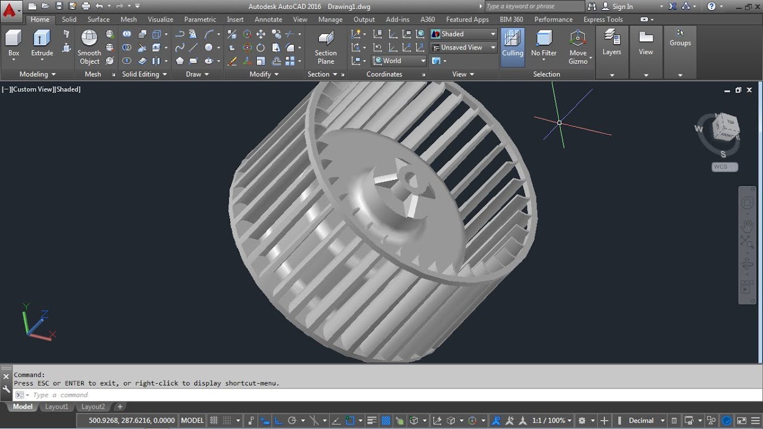Click the Erase tool in Modify panel
The image size is (763, 429).
[232, 61]
